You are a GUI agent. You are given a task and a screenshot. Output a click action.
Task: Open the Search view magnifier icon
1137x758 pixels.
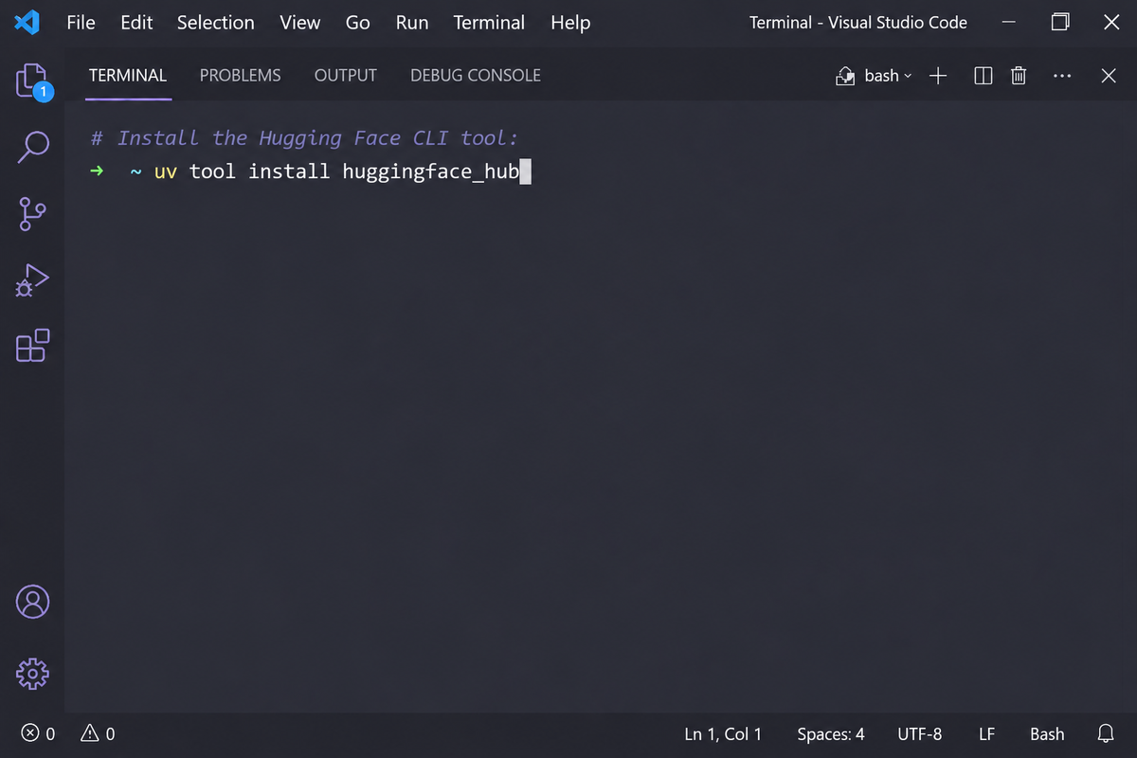[32, 147]
